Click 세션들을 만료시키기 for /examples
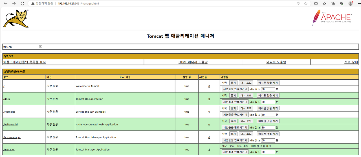 click(x=235, y=115)
